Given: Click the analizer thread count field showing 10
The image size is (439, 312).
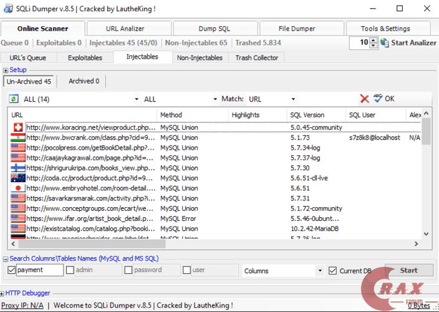Looking at the screenshot, I should [360, 43].
